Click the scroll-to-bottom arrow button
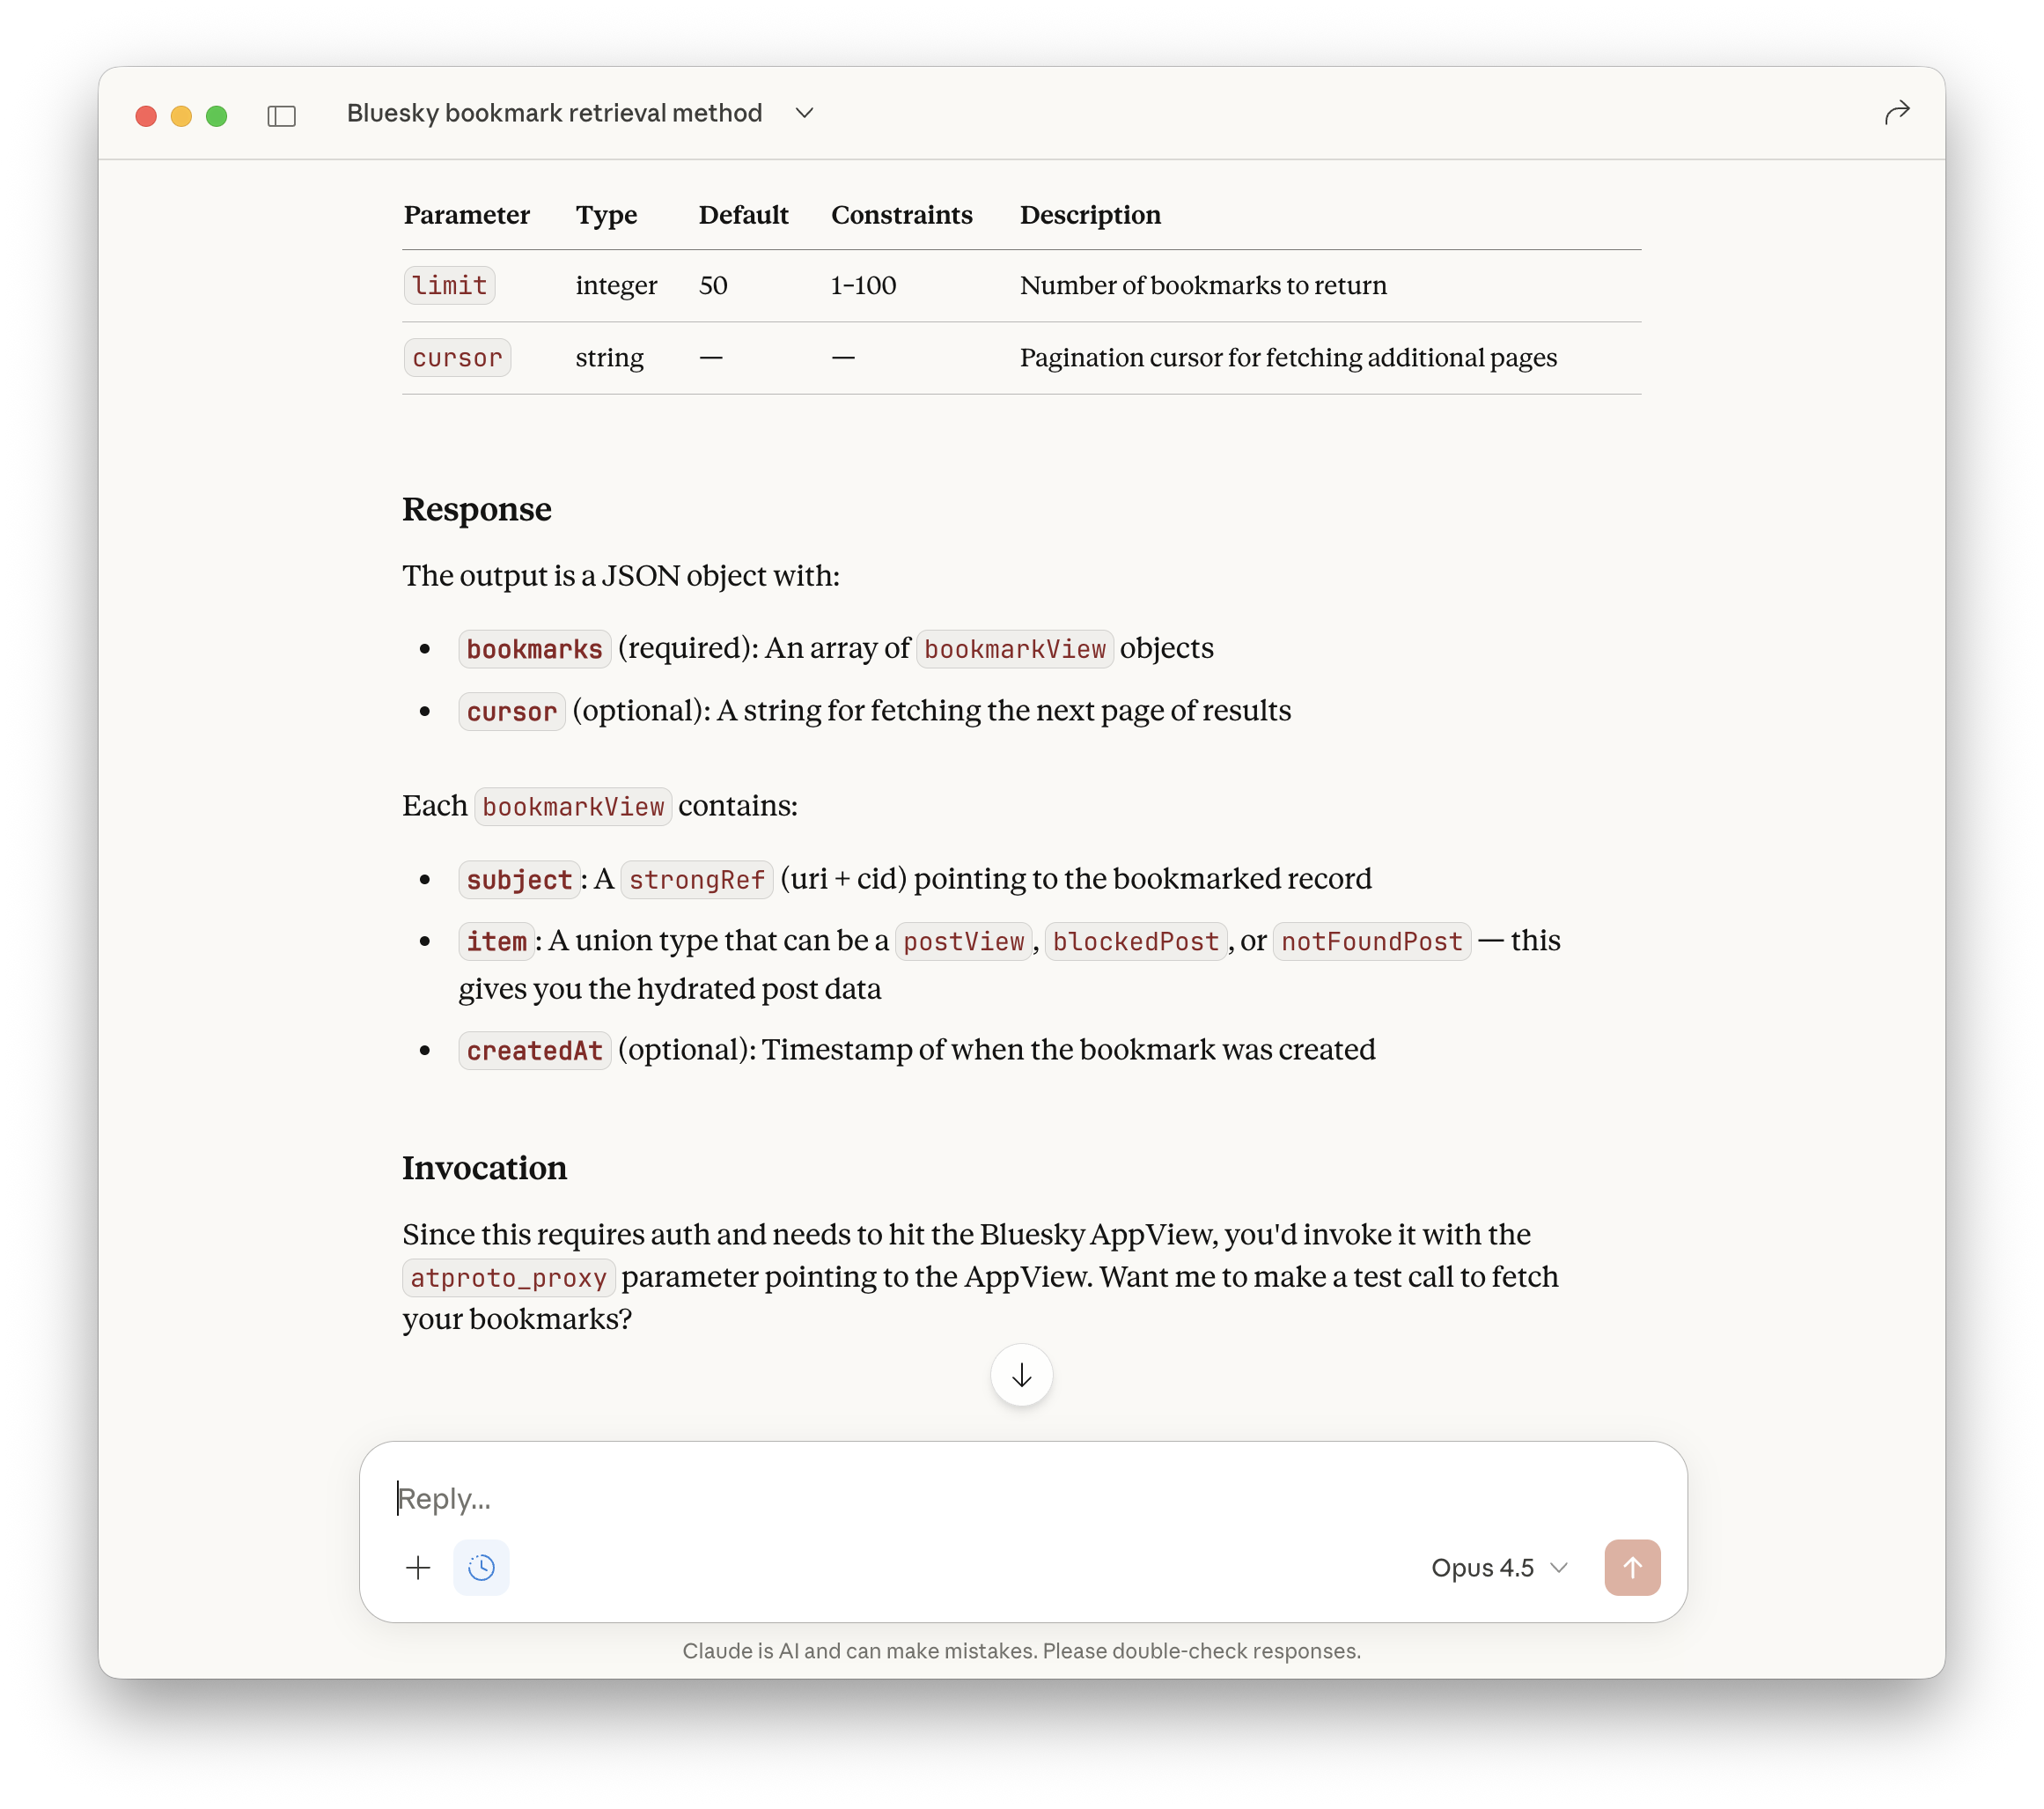The width and height of the screenshot is (2044, 1809). 1021,1376
